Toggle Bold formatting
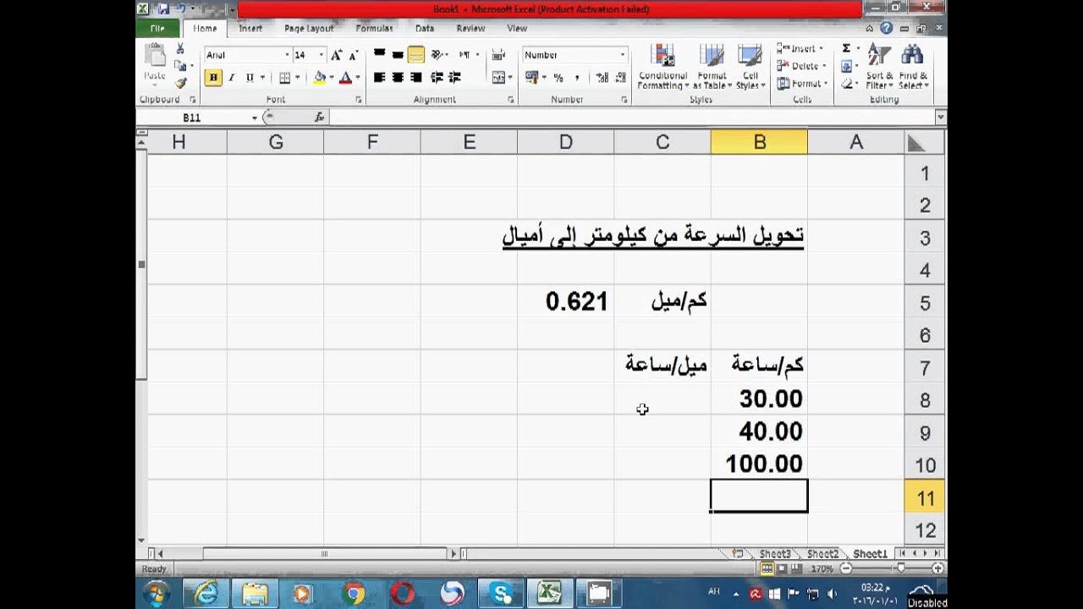Image resolution: width=1083 pixels, height=609 pixels. point(212,78)
